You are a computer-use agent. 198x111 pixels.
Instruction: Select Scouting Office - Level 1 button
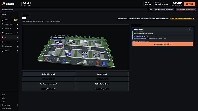[48, 89]
